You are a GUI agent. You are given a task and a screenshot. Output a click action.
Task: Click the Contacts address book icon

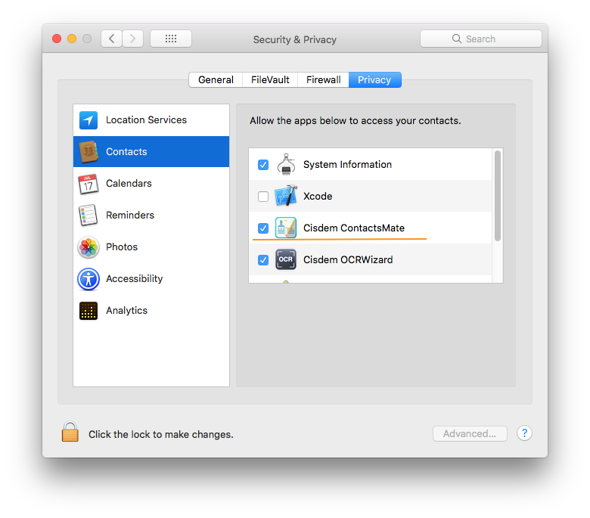click(88, 151)
